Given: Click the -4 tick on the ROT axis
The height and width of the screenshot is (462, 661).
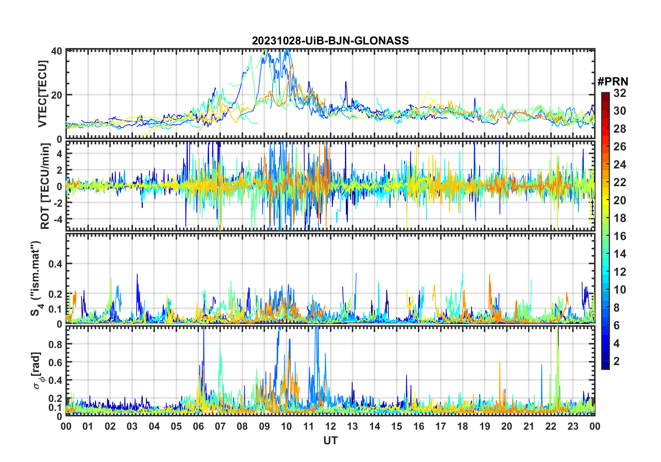Looking at the screenshot, I should click(x=57, y=219).
